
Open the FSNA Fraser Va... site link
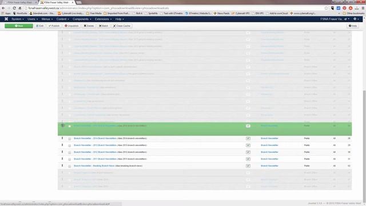(333, 19)
